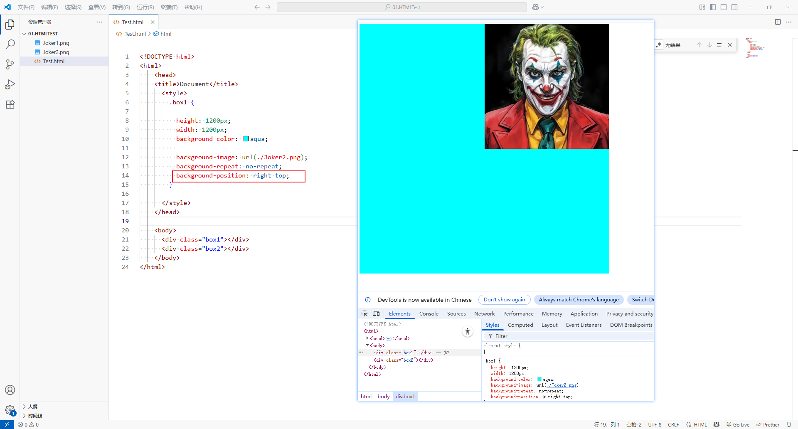Open the Explorer view in activity bar
This screenshot has height=429, width=798.
click(10, 25)
